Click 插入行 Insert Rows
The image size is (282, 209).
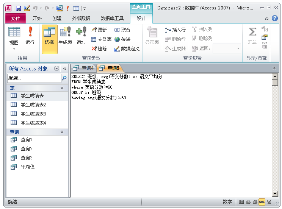(175, 30)
